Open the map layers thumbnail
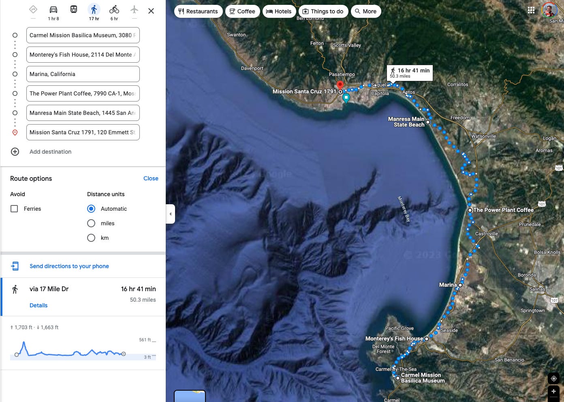Image resolution: width=564 pixels, height=402 pixels. coord(190,396)
